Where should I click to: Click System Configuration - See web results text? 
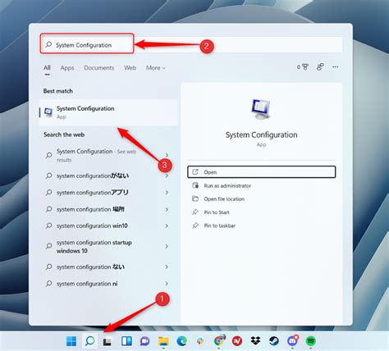96,155
